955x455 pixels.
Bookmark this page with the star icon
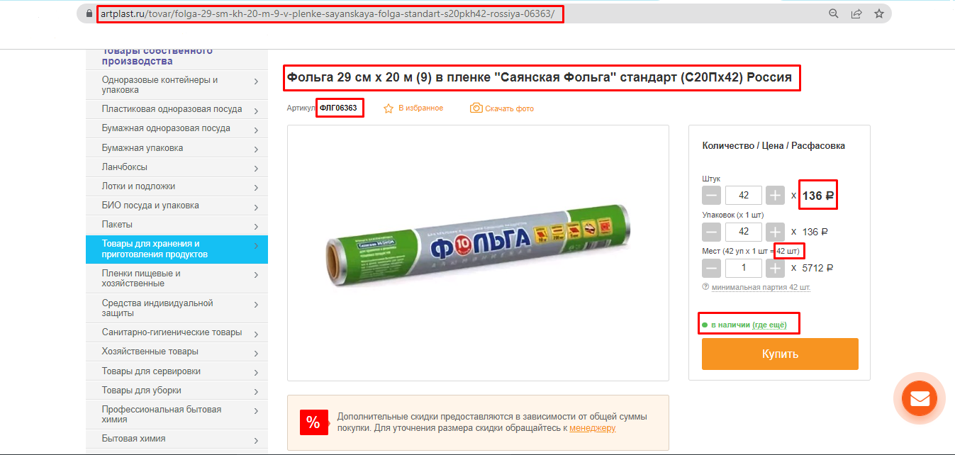click(x=879, y=13)
